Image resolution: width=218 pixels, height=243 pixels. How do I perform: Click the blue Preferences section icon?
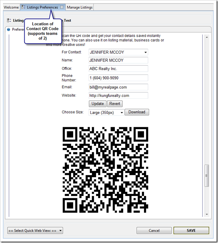tap(9, 29)
